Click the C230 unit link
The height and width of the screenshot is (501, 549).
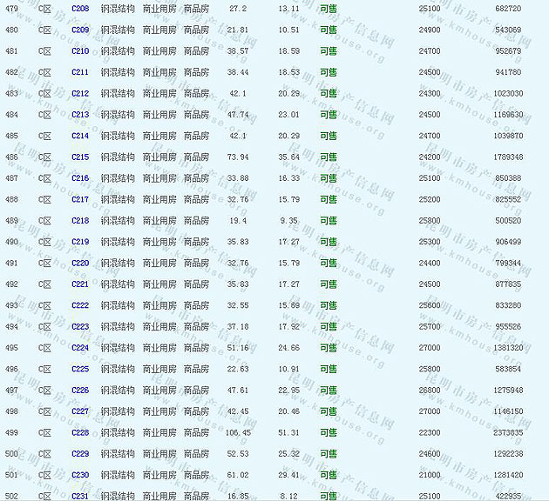point(80,475)
